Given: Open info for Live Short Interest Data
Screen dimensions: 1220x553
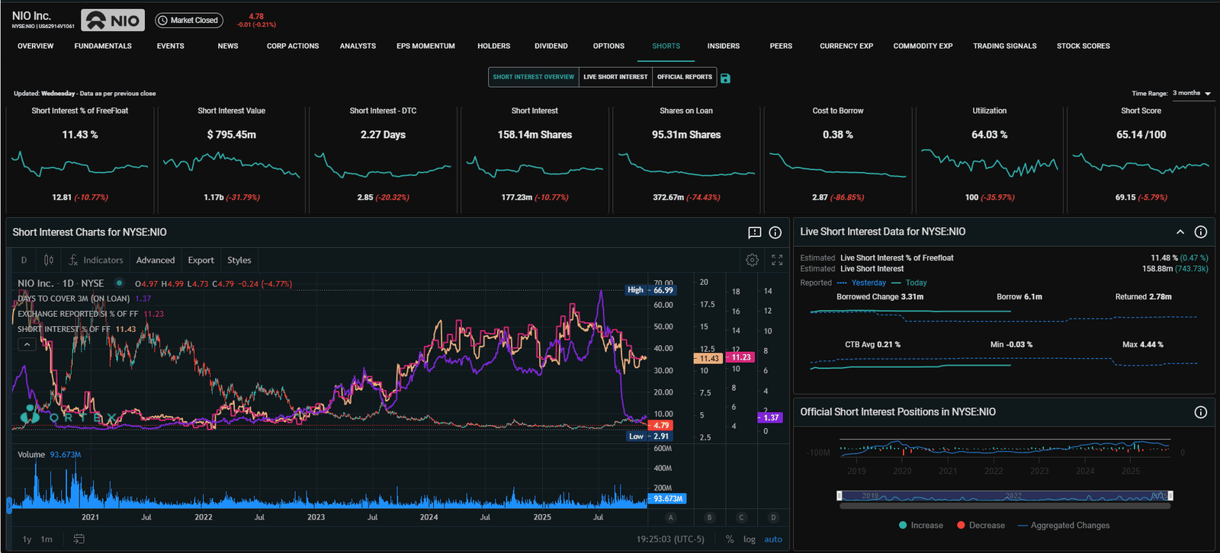Looking at the screenshot, I should click(x=1200, y=232).
